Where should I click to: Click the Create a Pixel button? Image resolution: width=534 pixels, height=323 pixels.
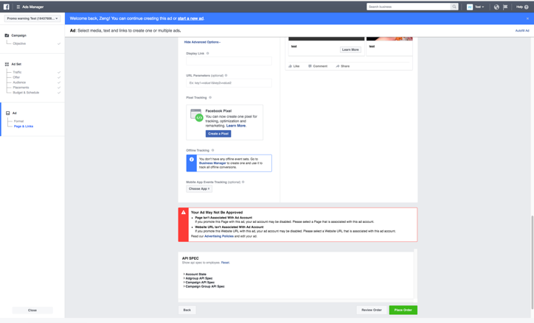(x=218, y=134)
